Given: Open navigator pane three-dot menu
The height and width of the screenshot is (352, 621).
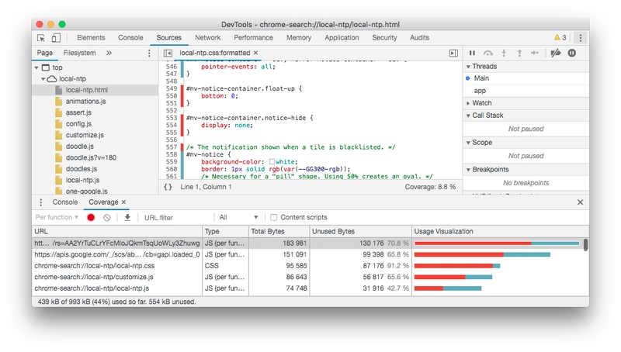Looking at the screenshot, I should coord(149,53).
